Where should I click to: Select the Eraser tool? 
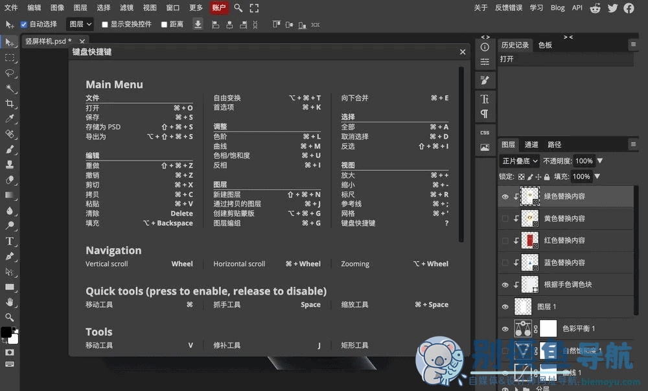pyautogui.click(x=10, y=180)
